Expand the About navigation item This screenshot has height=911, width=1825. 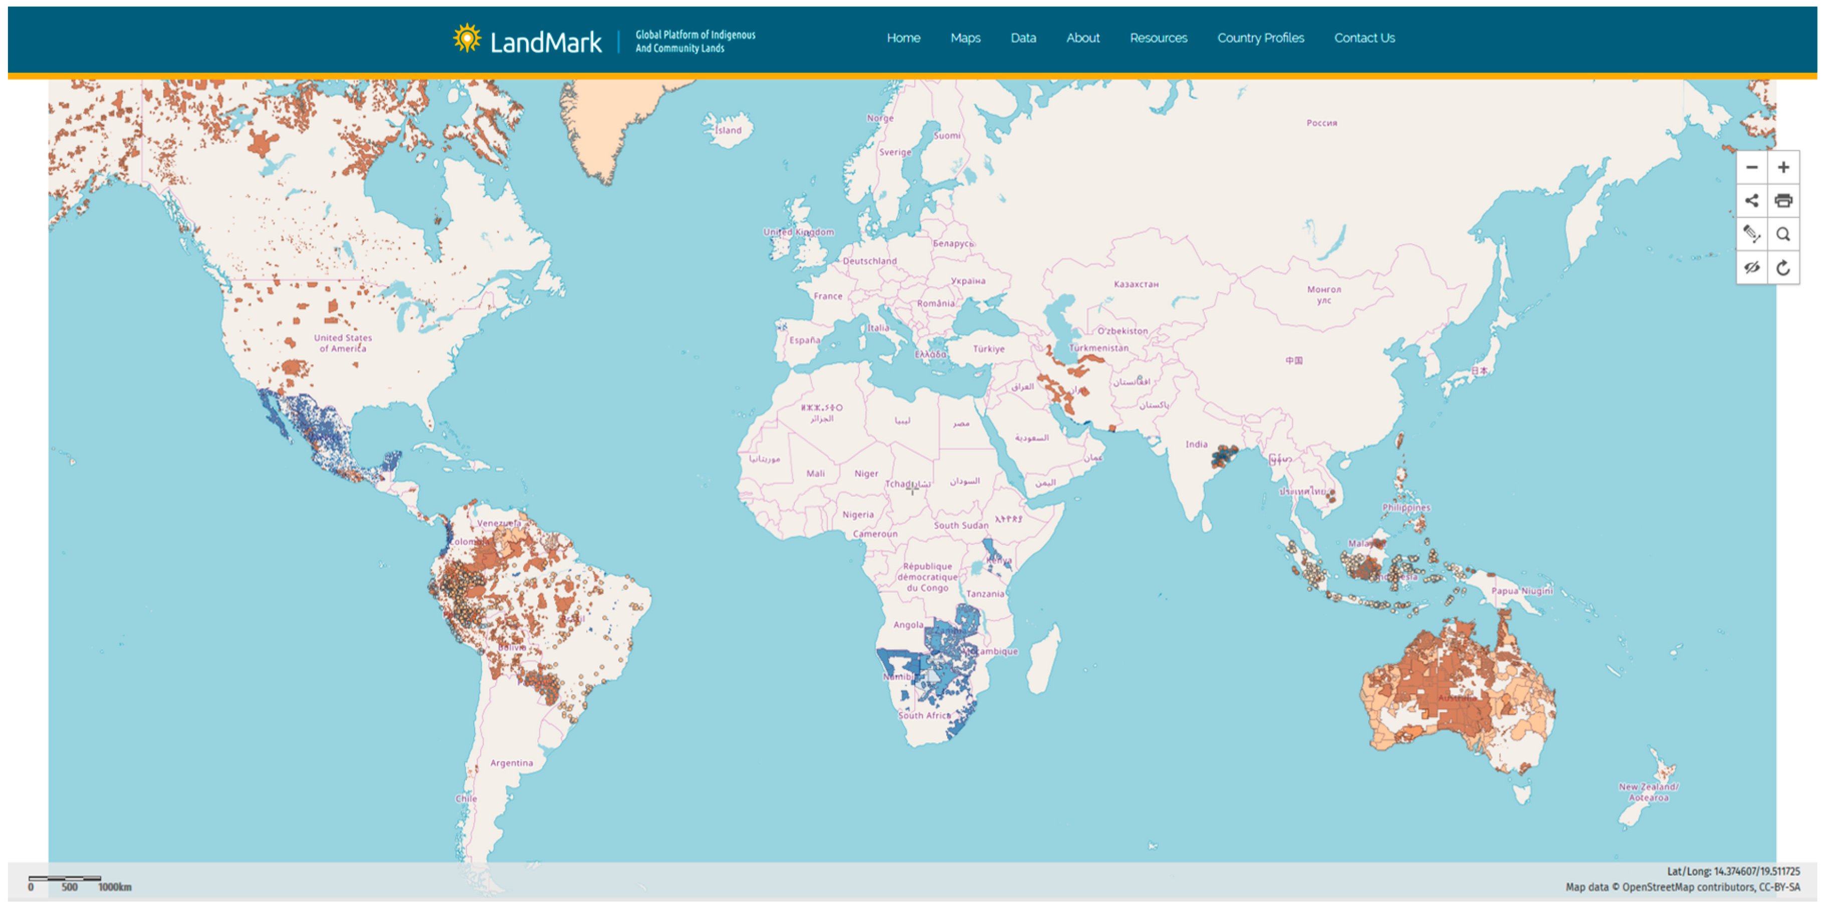[x=1082, y=38]
